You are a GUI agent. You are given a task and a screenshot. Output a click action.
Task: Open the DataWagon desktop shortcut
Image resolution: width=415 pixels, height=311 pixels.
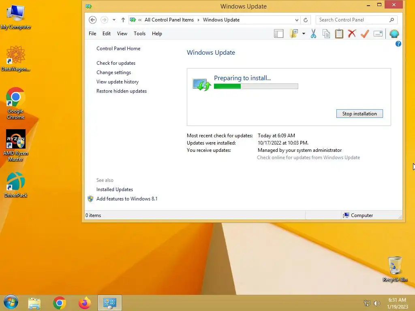point(16,58)
